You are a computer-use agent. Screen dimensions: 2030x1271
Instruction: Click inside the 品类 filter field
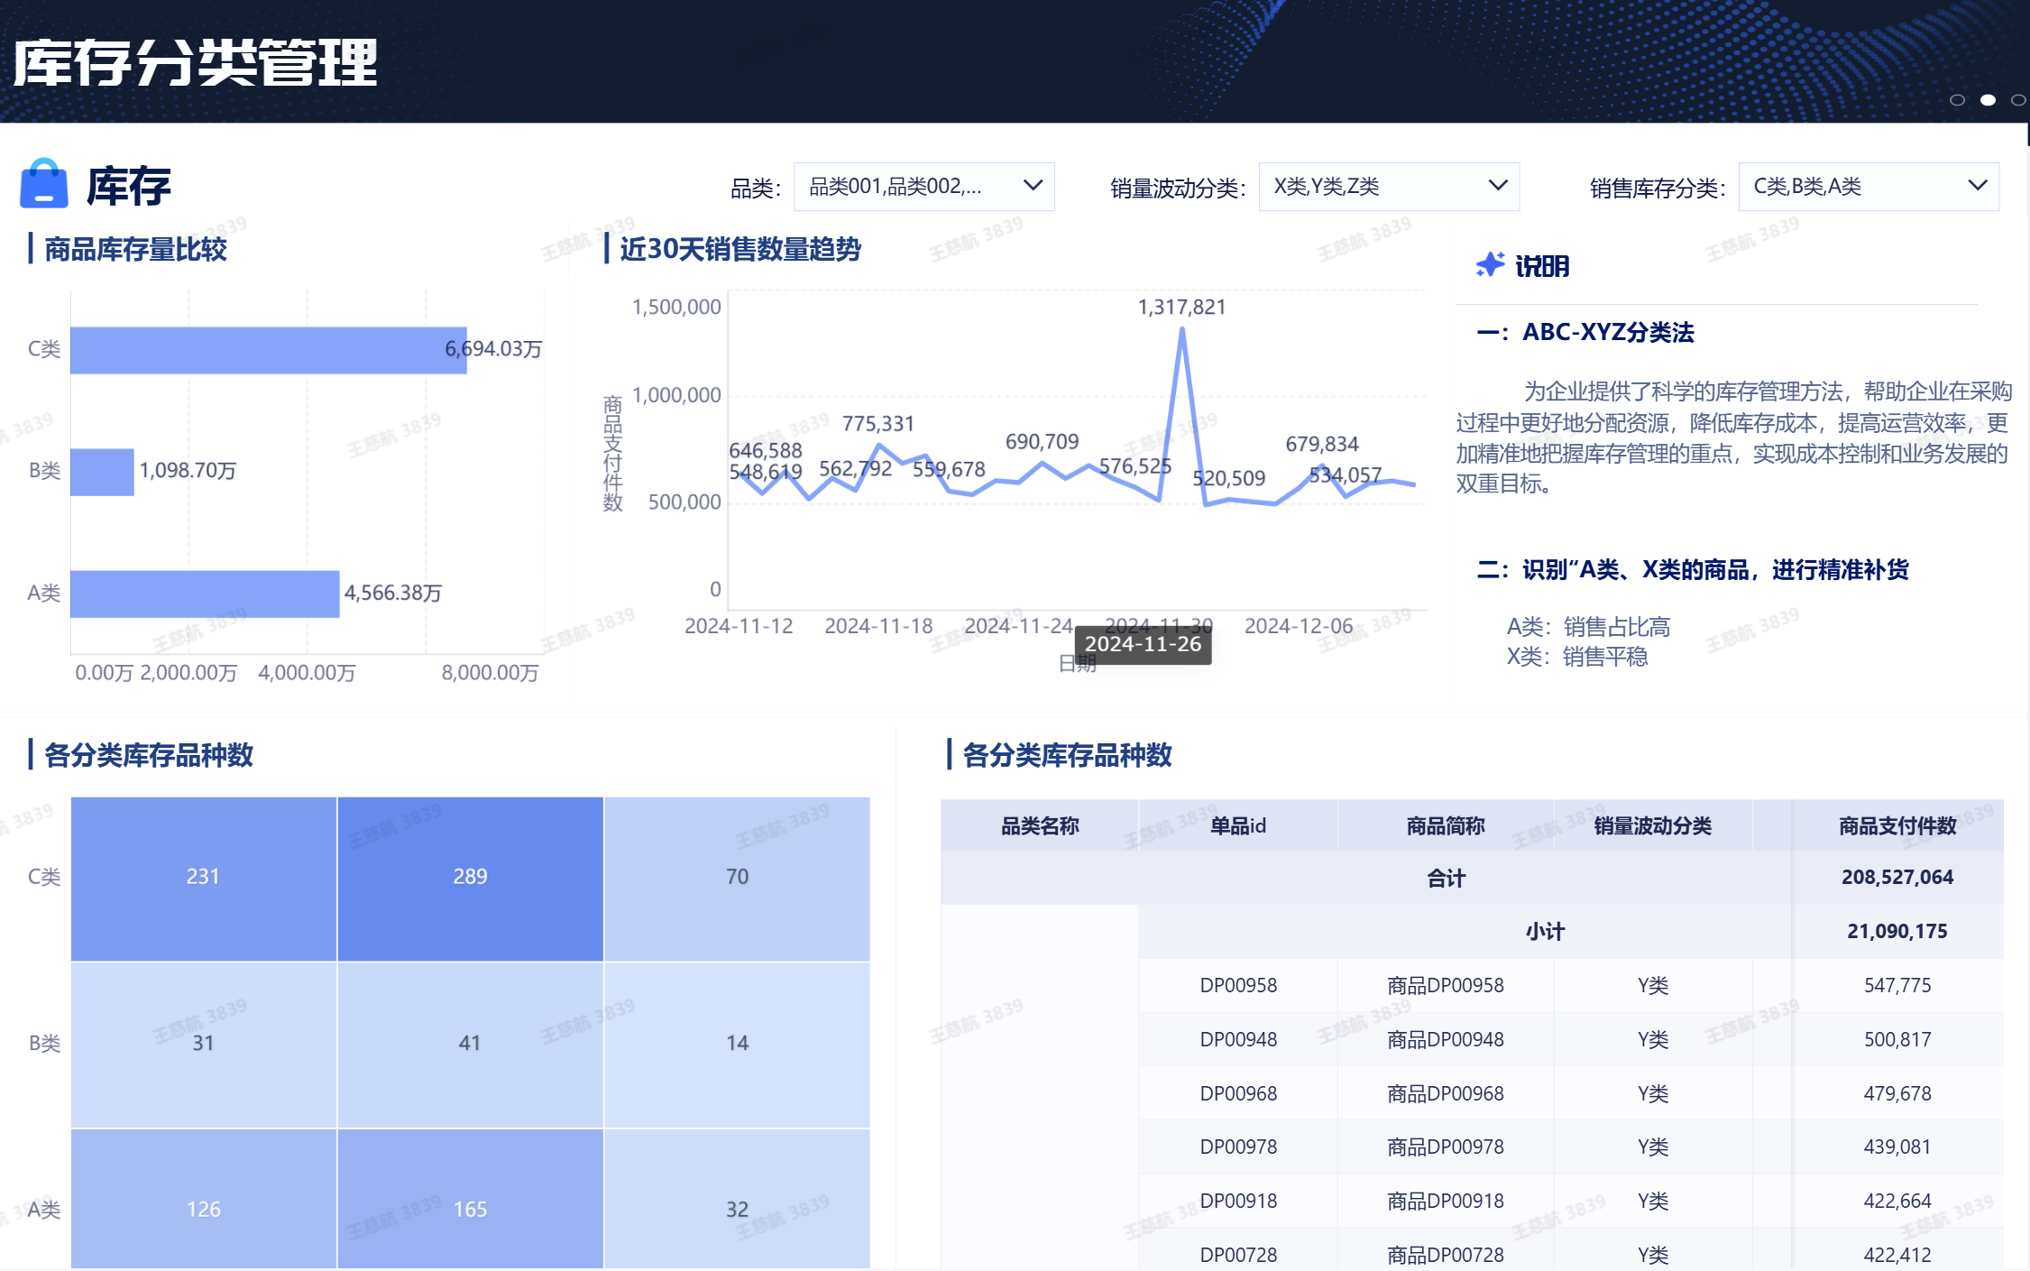coord(902,186)
